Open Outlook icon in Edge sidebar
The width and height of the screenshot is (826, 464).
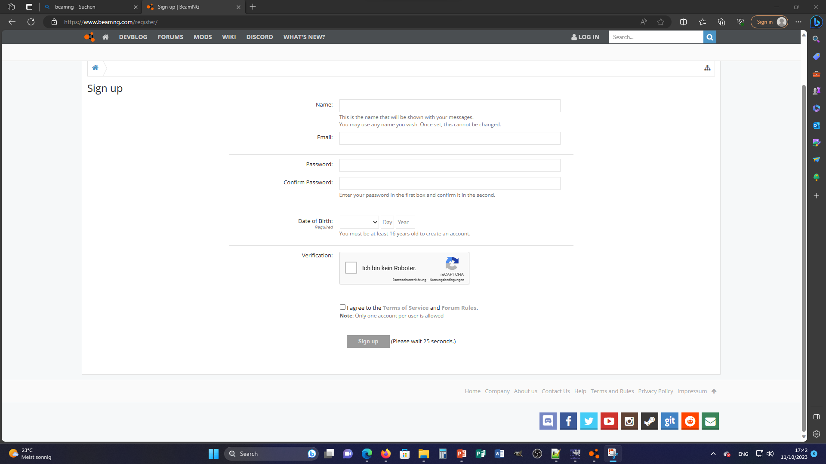(x=816, y=125)
